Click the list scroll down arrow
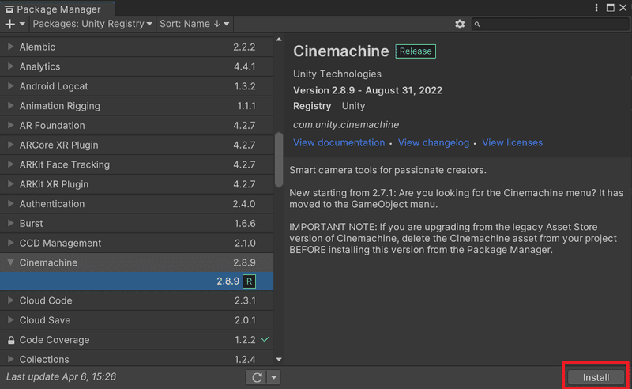 click(x=279, y=359)
